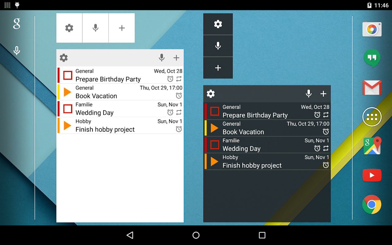Viewport: 392px width, 245px height.
Task: Open Finish hobby project title in dark list
Action: (252, 166)
